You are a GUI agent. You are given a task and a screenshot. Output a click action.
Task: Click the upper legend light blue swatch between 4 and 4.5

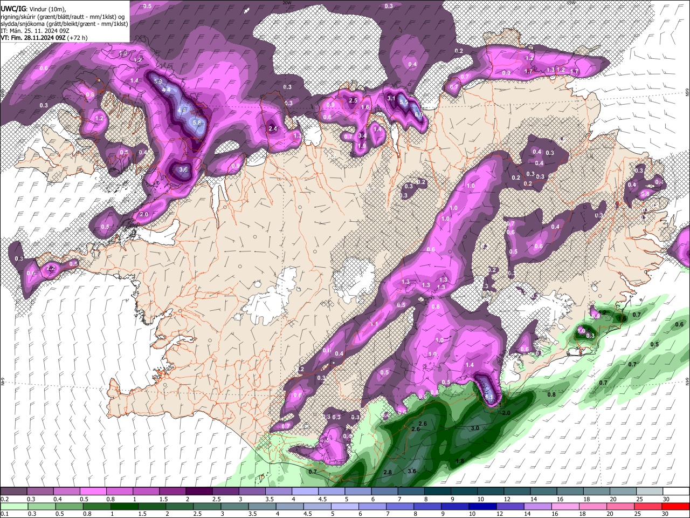(305, 492)
